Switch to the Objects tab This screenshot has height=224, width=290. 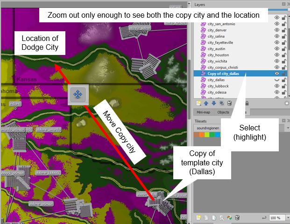[x=223, y=112]
